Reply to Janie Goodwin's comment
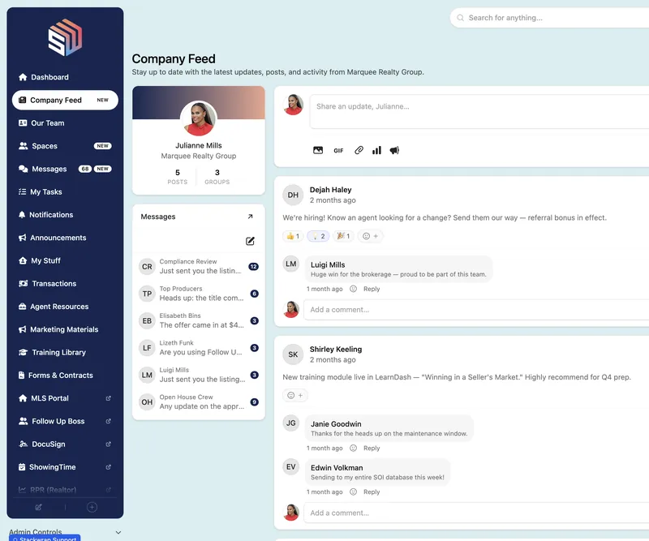 click(x=372, y=448)
